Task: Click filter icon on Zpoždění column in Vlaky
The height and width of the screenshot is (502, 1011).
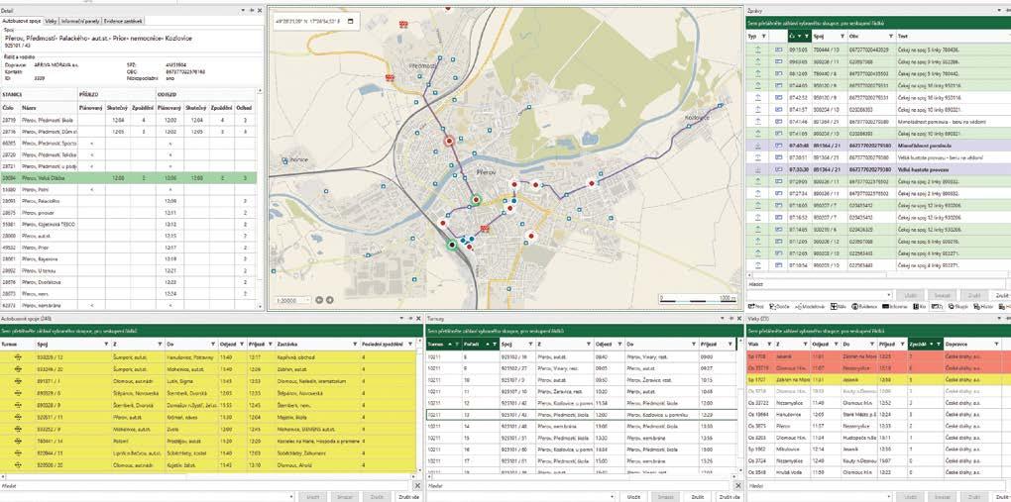Action: pos(938,345)
